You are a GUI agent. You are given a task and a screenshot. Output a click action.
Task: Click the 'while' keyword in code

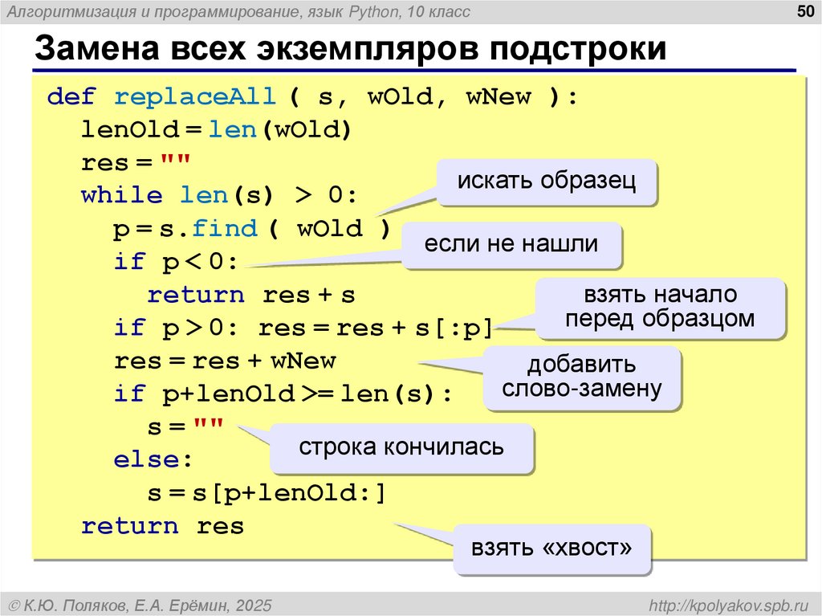click(122, 196)
